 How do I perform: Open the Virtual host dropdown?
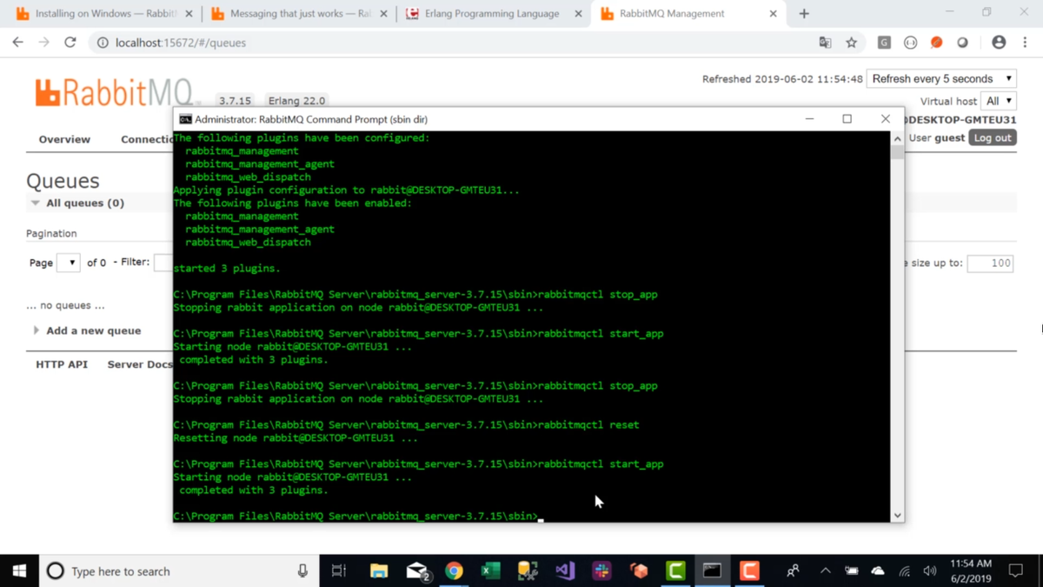pyautogui.click(x=999, y=101)
